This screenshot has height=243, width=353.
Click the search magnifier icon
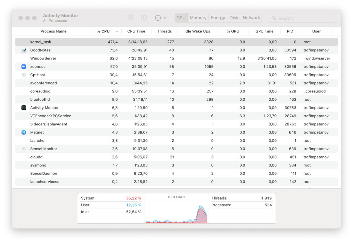click(274, 18)
